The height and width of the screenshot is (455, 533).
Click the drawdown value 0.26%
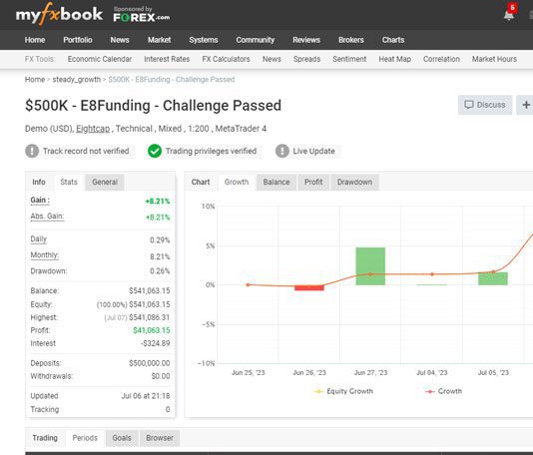click(160, 271)
